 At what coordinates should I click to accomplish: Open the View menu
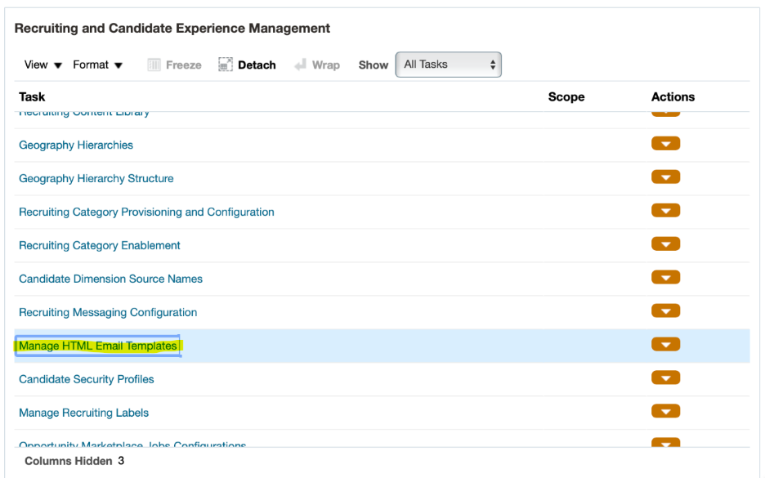(43, 65)
